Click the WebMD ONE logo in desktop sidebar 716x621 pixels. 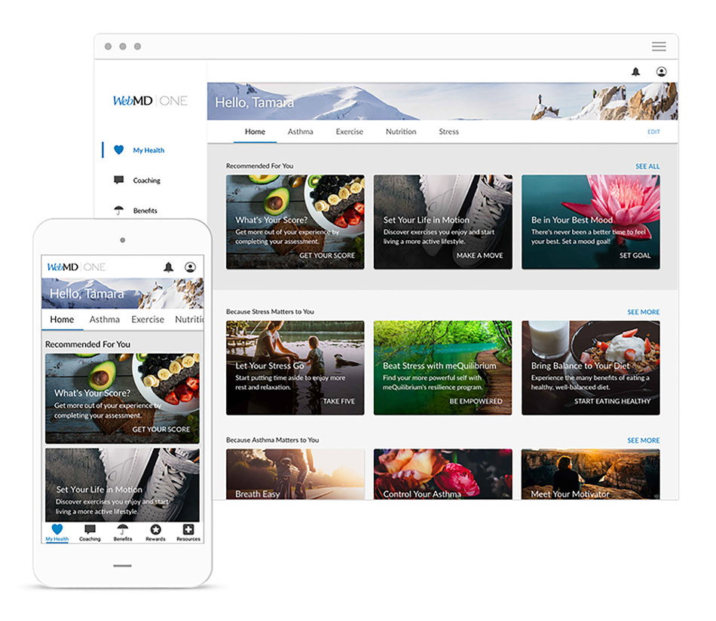[150, 101]
